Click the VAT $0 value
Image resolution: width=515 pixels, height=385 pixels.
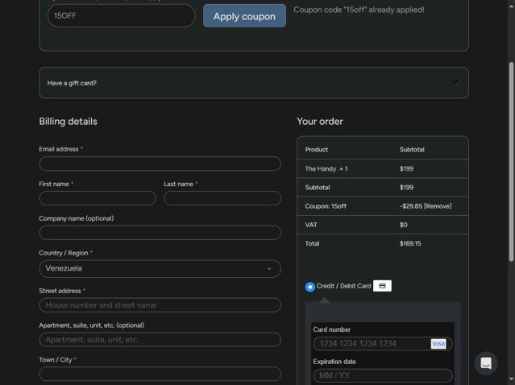(x=403, y=225)
